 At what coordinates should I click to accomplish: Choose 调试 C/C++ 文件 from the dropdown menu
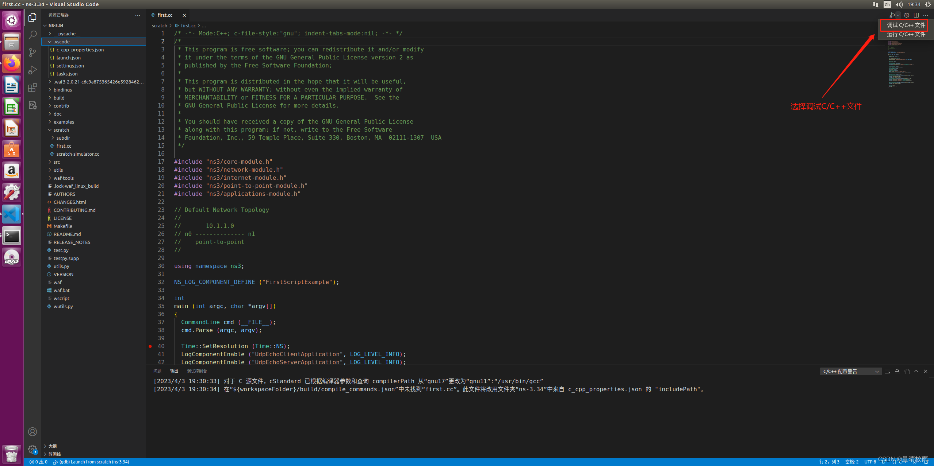point(906,25)
